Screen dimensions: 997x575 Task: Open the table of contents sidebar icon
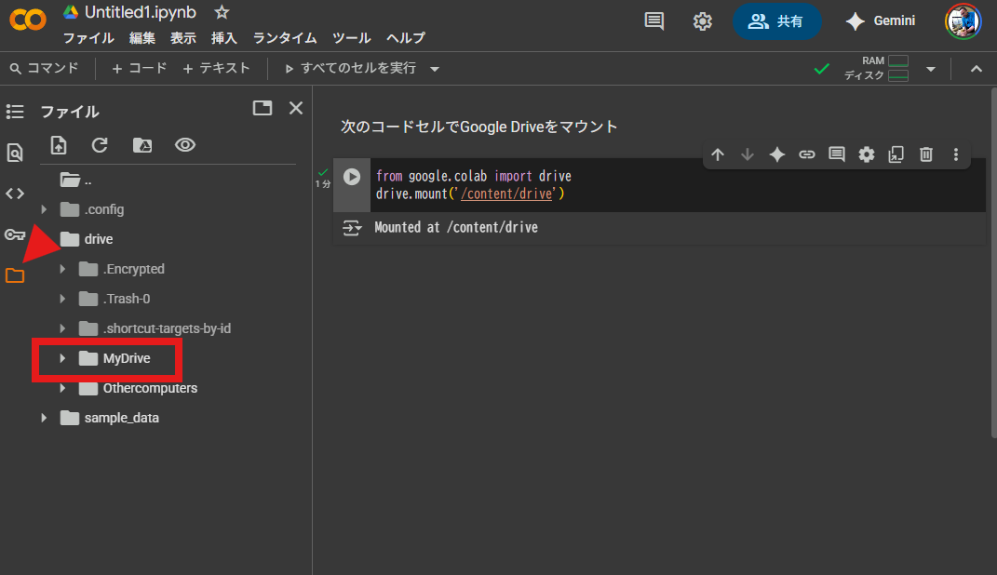pyautogui.click(x=15, y=112)
